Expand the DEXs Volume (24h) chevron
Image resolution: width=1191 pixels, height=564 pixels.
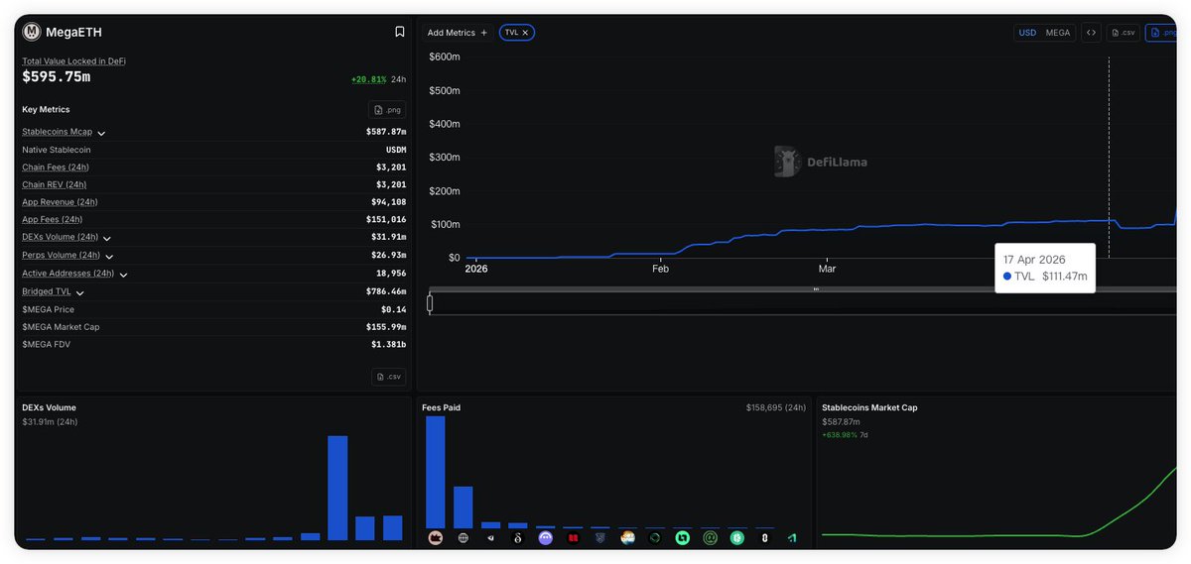(x=107, y=238)
